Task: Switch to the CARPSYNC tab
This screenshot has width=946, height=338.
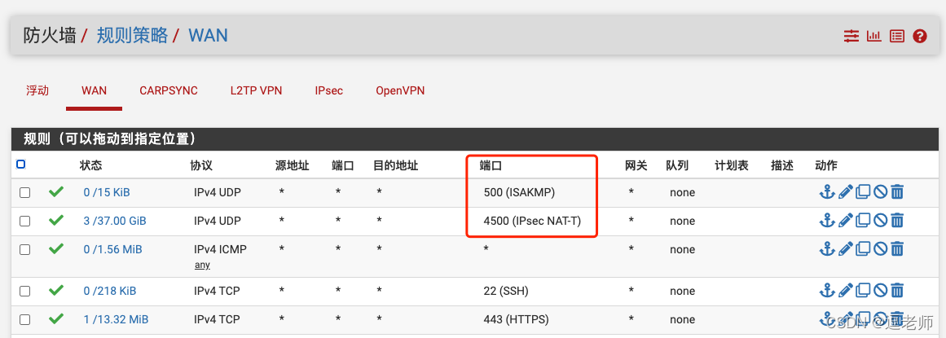Action: point(169,90)
